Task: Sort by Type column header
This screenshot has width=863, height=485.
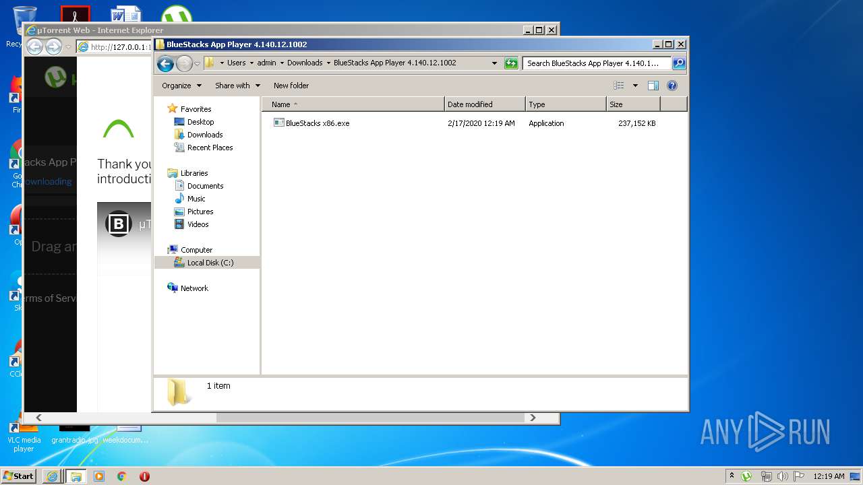Action: tap(566, 104)
